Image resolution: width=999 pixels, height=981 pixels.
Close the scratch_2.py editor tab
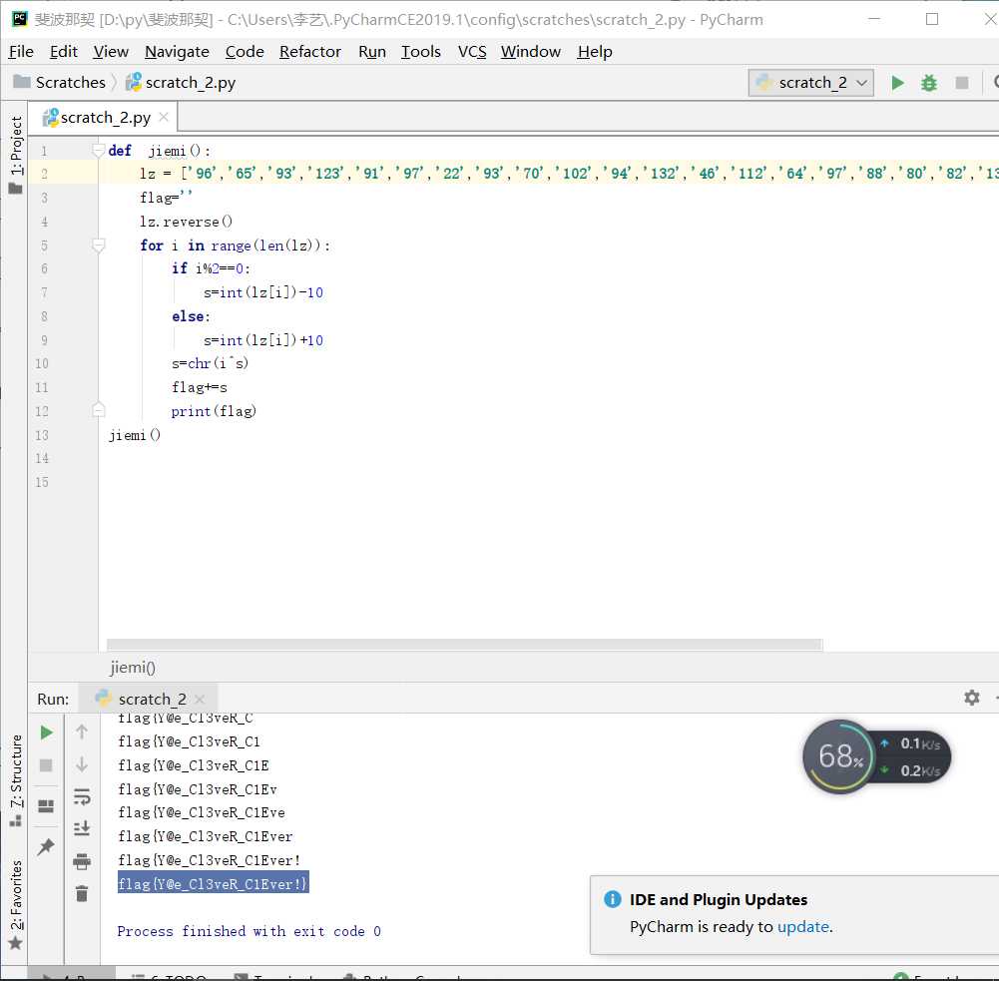pos(164,117)
